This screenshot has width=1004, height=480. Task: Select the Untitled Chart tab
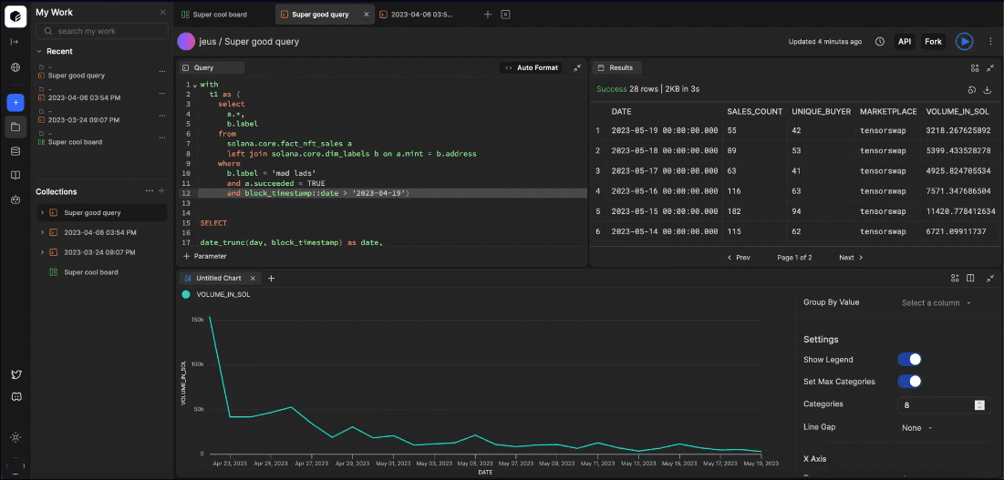[219, 278]
